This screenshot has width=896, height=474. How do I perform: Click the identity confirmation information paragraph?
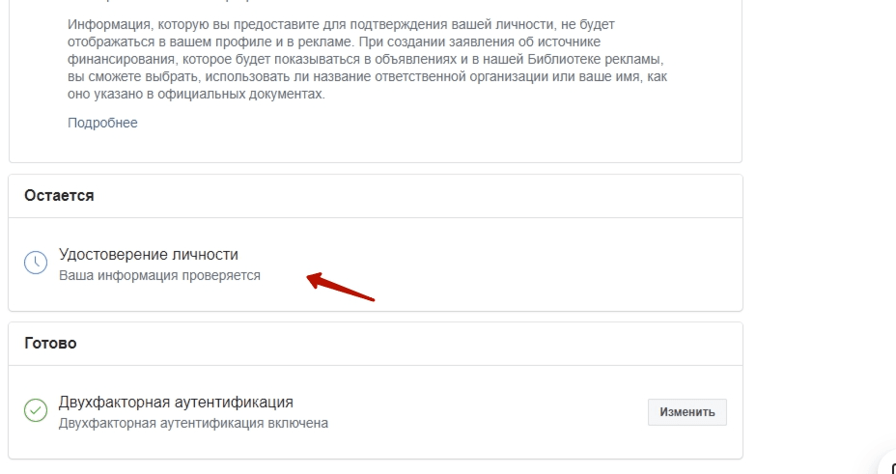click(x=368, y=60)
